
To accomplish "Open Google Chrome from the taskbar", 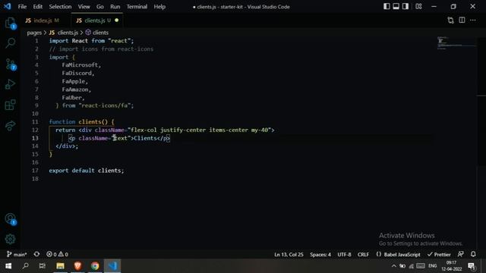I will point(95,266).
